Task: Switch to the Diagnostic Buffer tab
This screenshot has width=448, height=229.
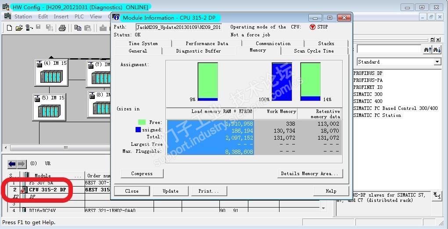Action: click(x=198, y=51)
